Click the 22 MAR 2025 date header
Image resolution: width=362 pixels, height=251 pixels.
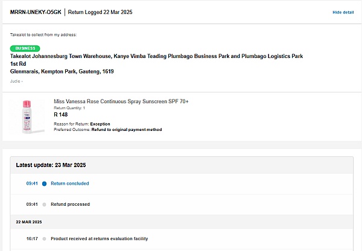(29, 222)
